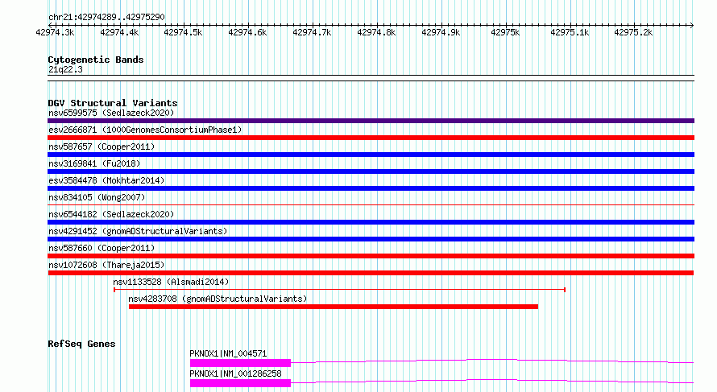
Task: Click the magenta intron line of NM_004571
Action: point(492,361)
